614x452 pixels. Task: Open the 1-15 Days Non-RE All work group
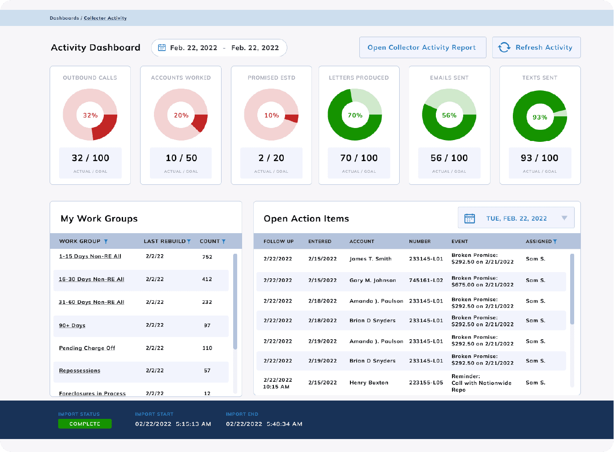[x=89, y=256]
